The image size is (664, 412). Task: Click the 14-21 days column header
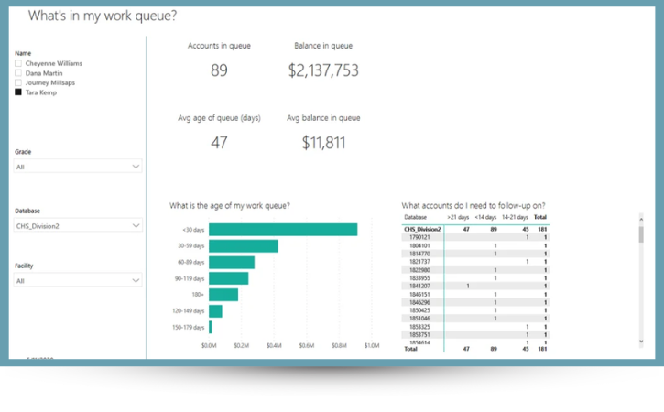click(x=515, y=217)
